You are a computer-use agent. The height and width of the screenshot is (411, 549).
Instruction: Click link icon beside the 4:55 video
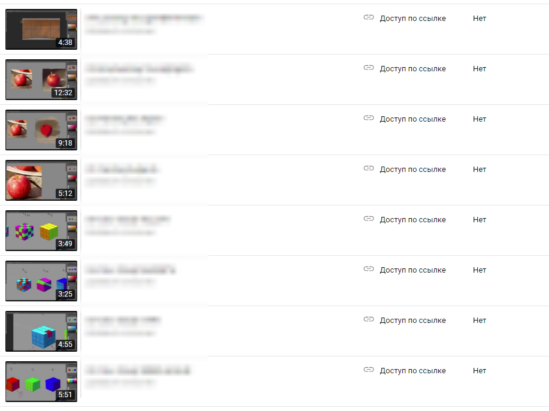(369, 319)
